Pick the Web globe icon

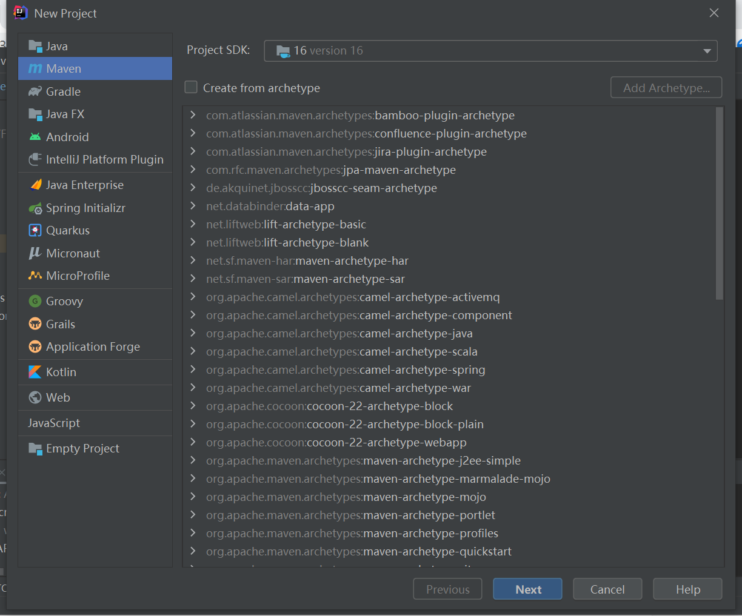point(35,397)
